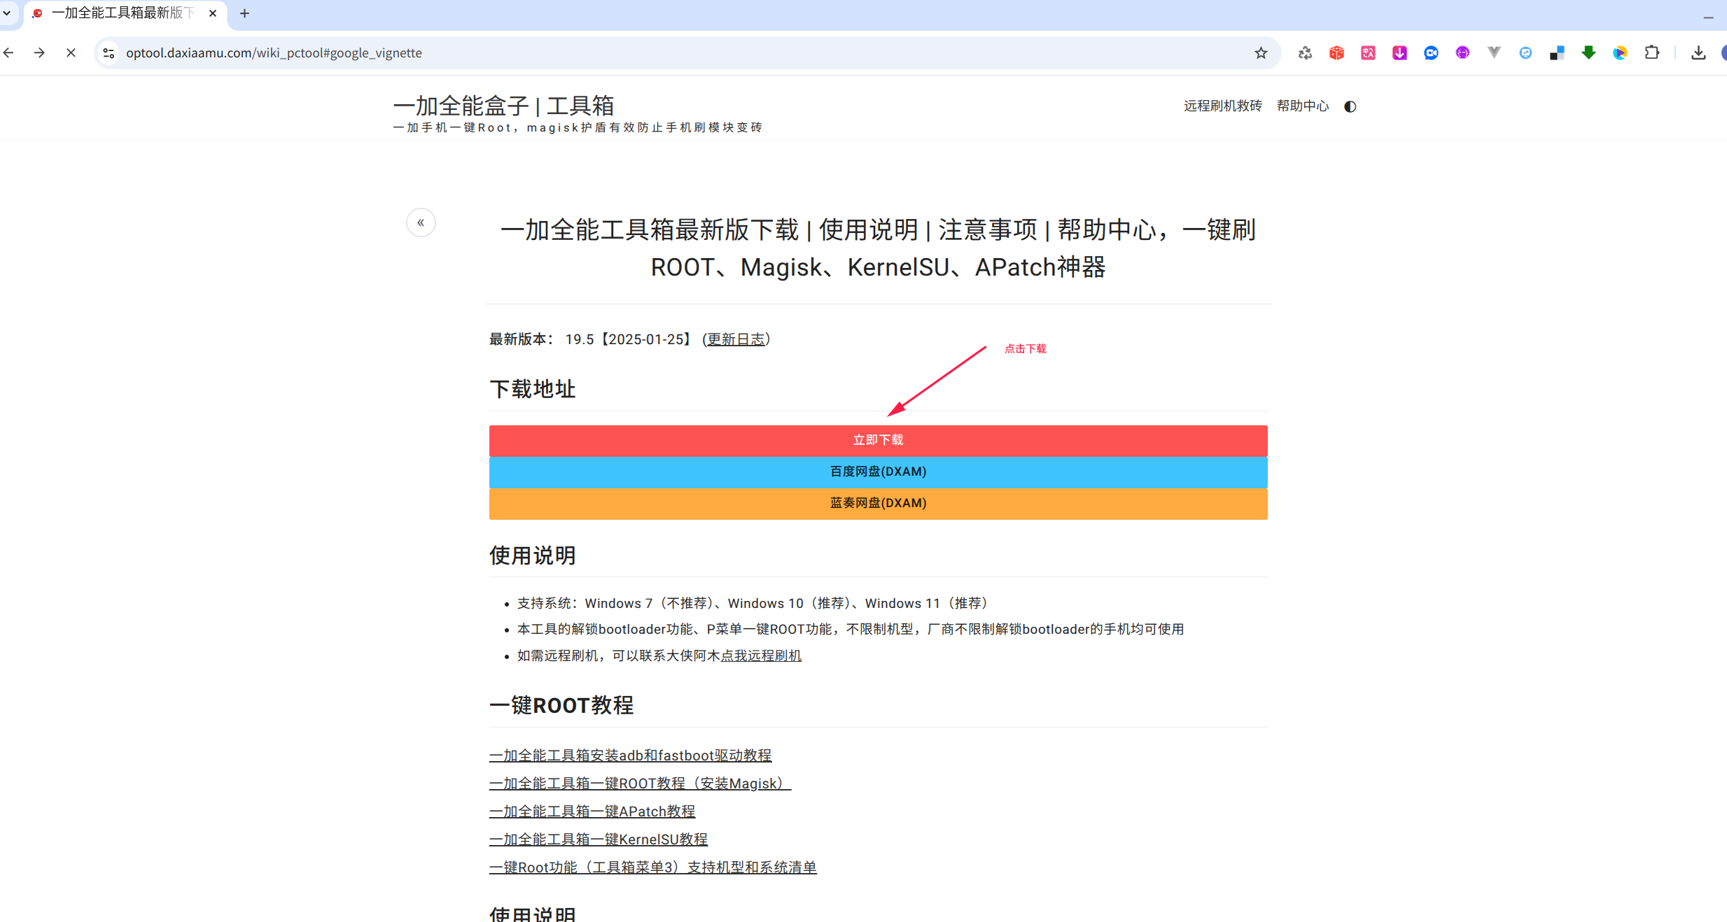Screen dimensions: 1727x922
Task: Collapse the sidebar with the « button
Action: pos(421,222)
